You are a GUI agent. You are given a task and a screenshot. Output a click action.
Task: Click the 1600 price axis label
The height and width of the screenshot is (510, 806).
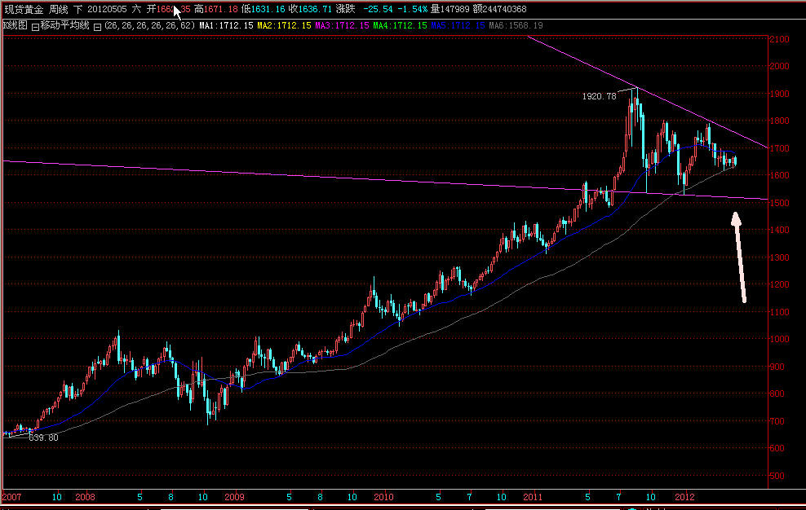tap(779, 176)
